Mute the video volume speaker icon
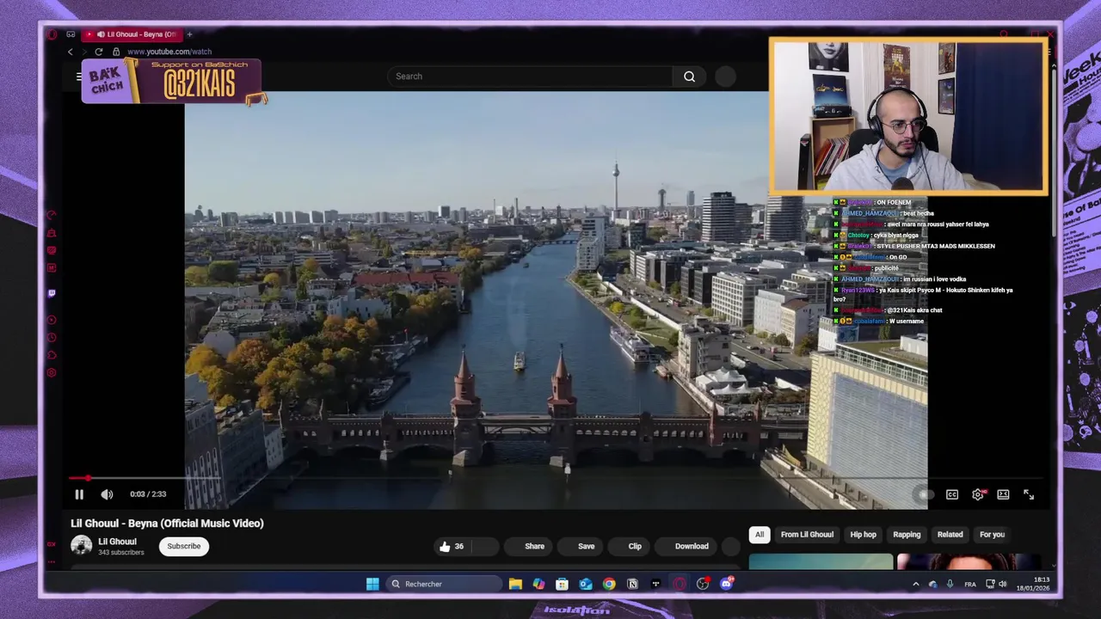The width and height of the screenshot is (1101, 619). (x=107, y=494)
